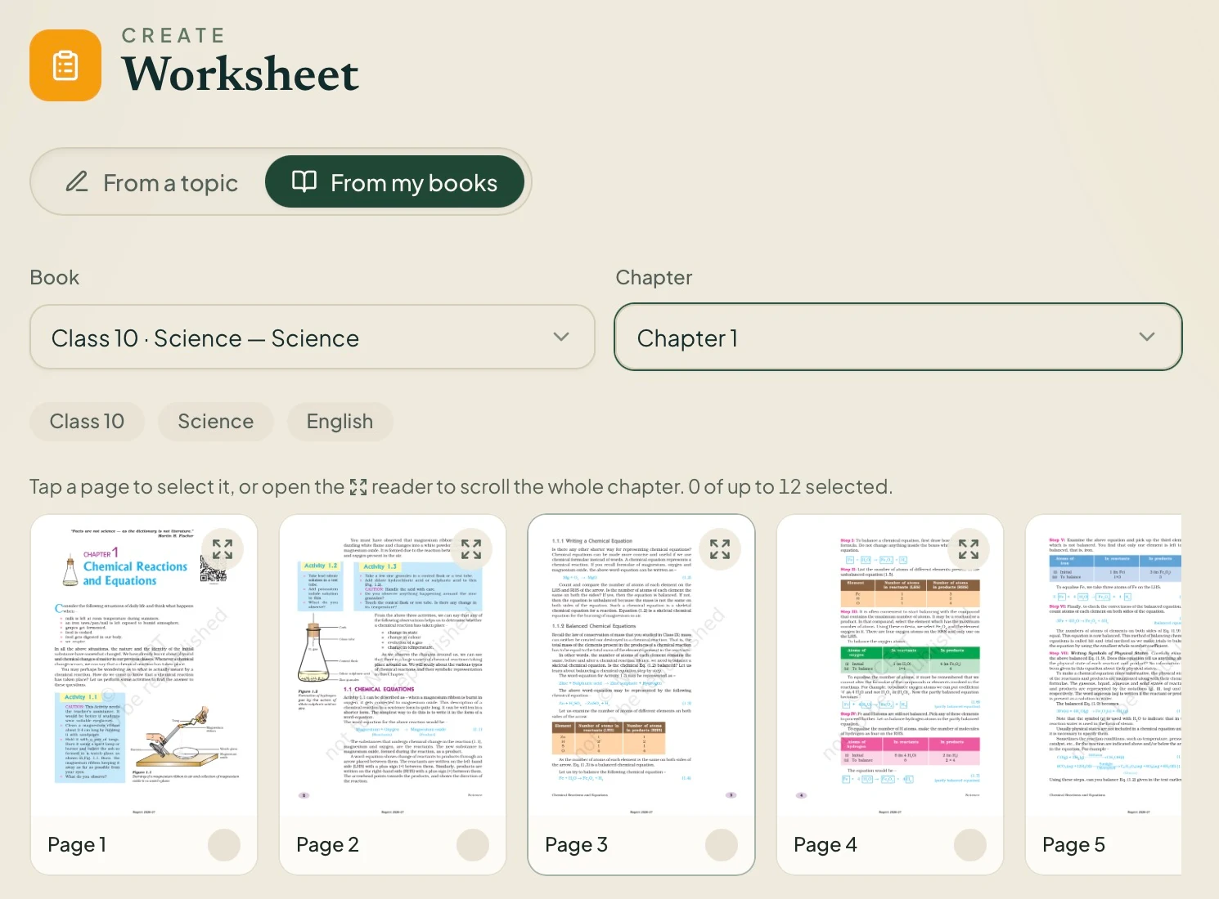Open reader from Page 4 expand icon
The height and width of the screenshot is (899, 1219).
pyautogui.click(x=969, y=549)
